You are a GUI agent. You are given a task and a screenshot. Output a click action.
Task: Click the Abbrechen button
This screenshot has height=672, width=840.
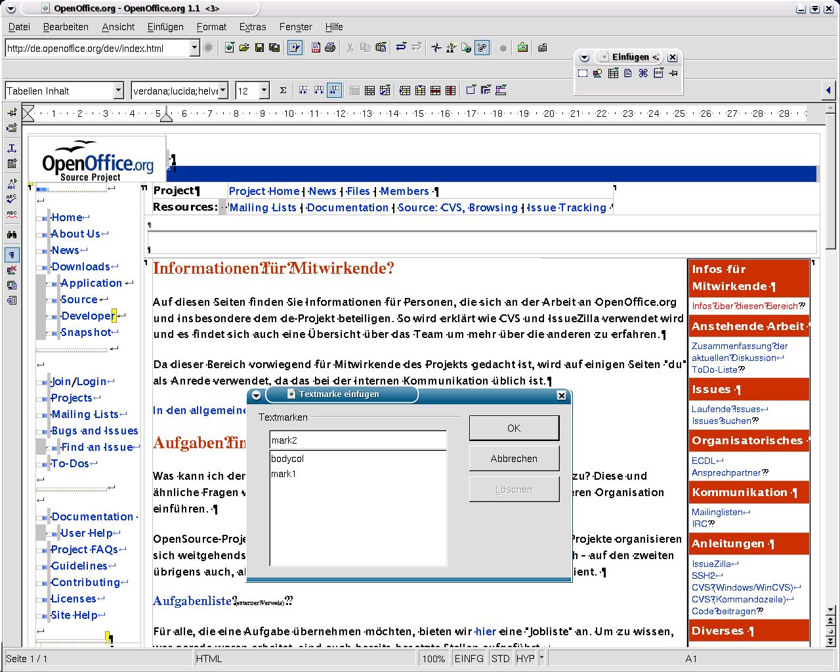tap(514, 459)
